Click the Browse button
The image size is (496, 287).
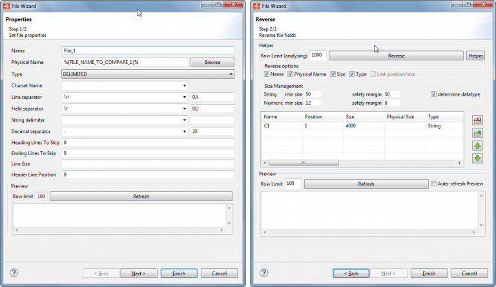tap(212, 63)
